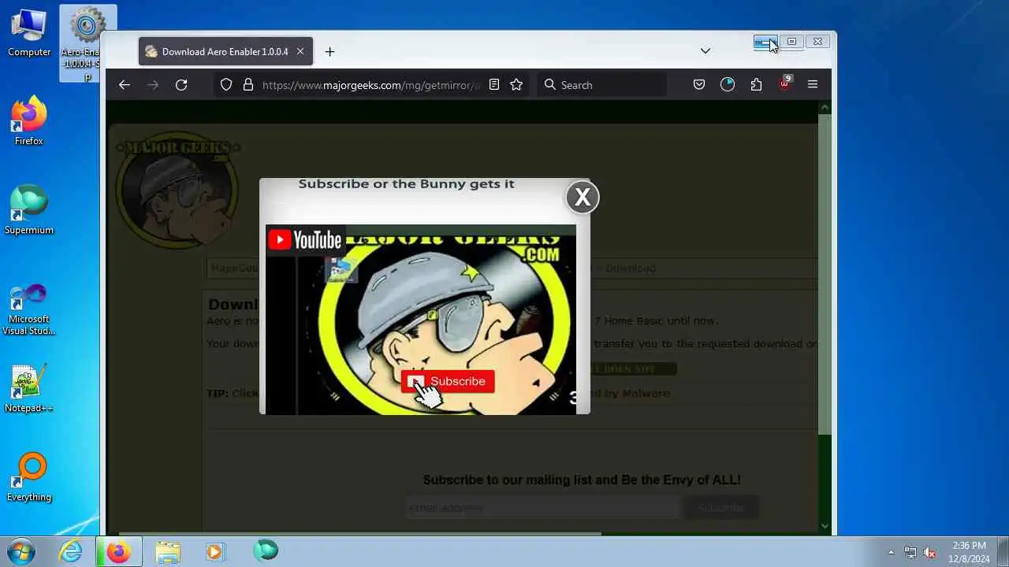1009x567 pixels.
Task: Close the subscribe popup with X
Action: [583, 198]
